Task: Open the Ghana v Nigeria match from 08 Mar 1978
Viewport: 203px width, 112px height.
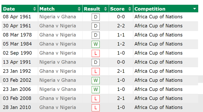Action: pos(58,35)
